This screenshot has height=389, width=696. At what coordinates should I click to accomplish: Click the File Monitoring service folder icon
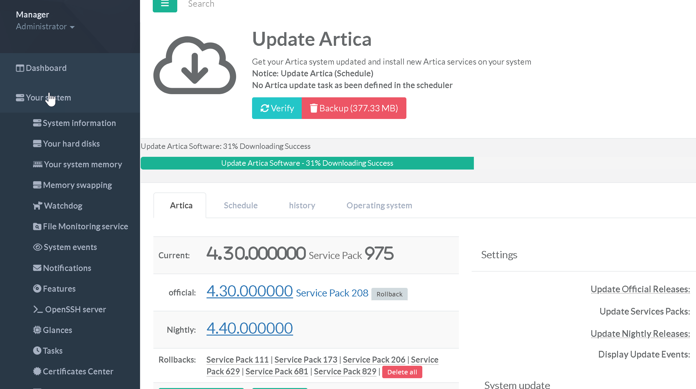click(37, 226)
